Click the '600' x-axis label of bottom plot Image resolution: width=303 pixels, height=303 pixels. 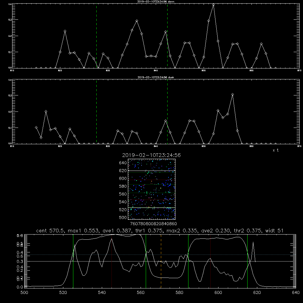(218, 293)
